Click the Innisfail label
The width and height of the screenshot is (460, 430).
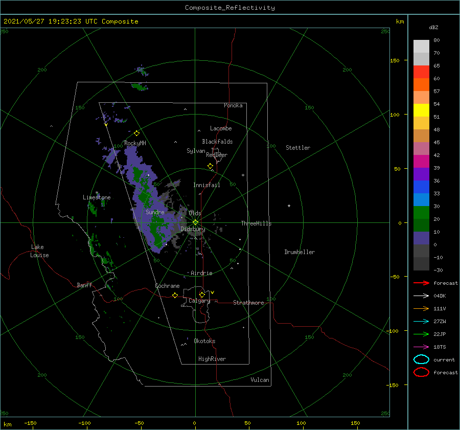coord(206,185)
